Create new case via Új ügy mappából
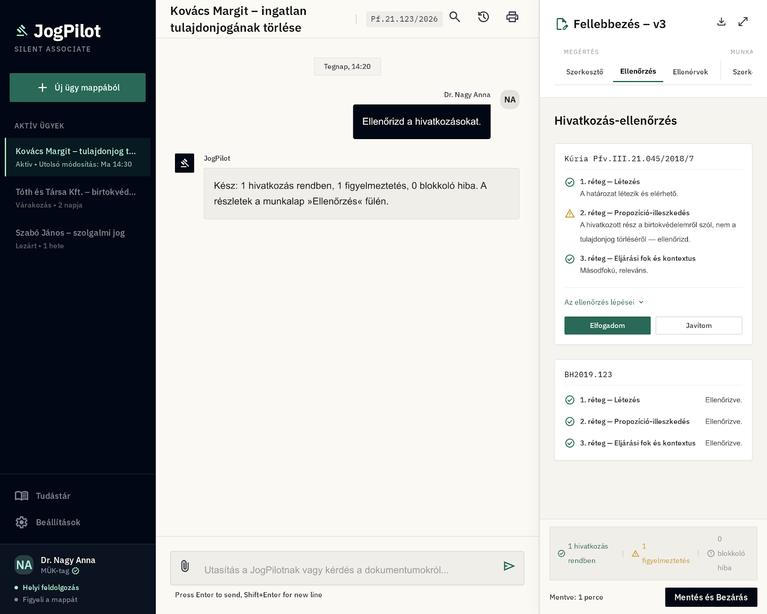The height and width of the screenshot is (614, 767). pyautogui.click(x=78, y=87)
